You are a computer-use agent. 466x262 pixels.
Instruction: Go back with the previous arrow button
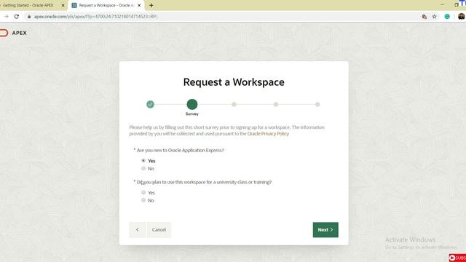138,230
